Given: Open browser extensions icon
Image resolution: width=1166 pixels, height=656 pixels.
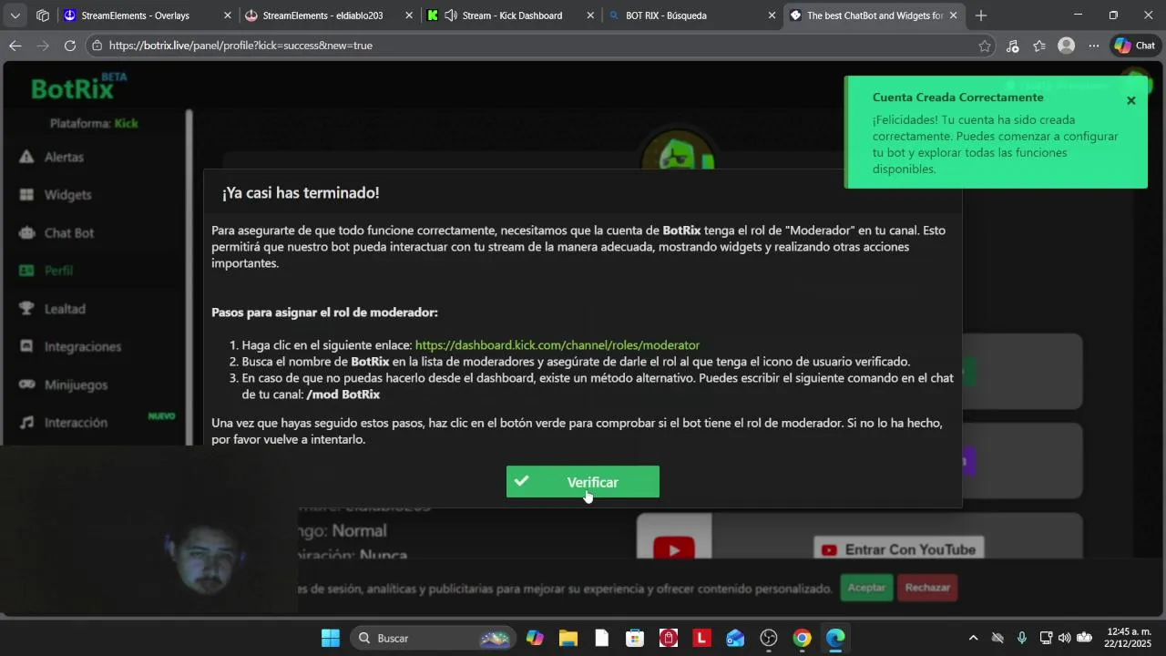Looking at the screenshot, I should pos(1012,46).
